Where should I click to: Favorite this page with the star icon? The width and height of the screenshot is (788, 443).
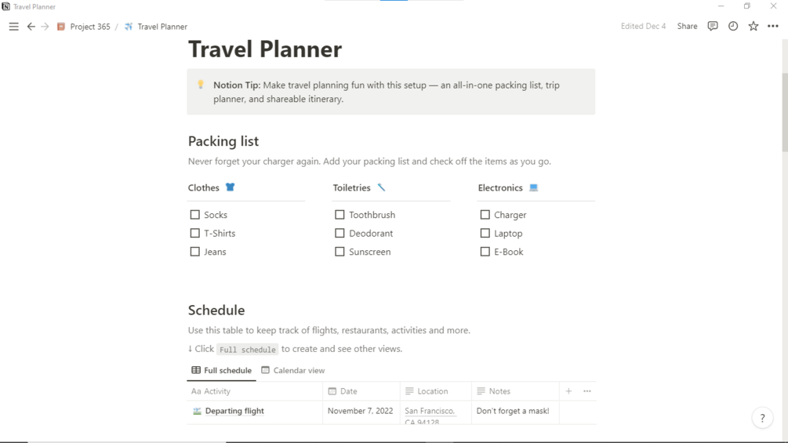pyautogui.click(x=754, y=26)
